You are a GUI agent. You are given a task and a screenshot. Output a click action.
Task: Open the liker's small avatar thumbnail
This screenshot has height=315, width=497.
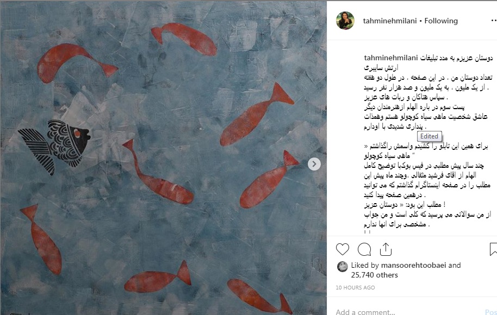(343, 267)
